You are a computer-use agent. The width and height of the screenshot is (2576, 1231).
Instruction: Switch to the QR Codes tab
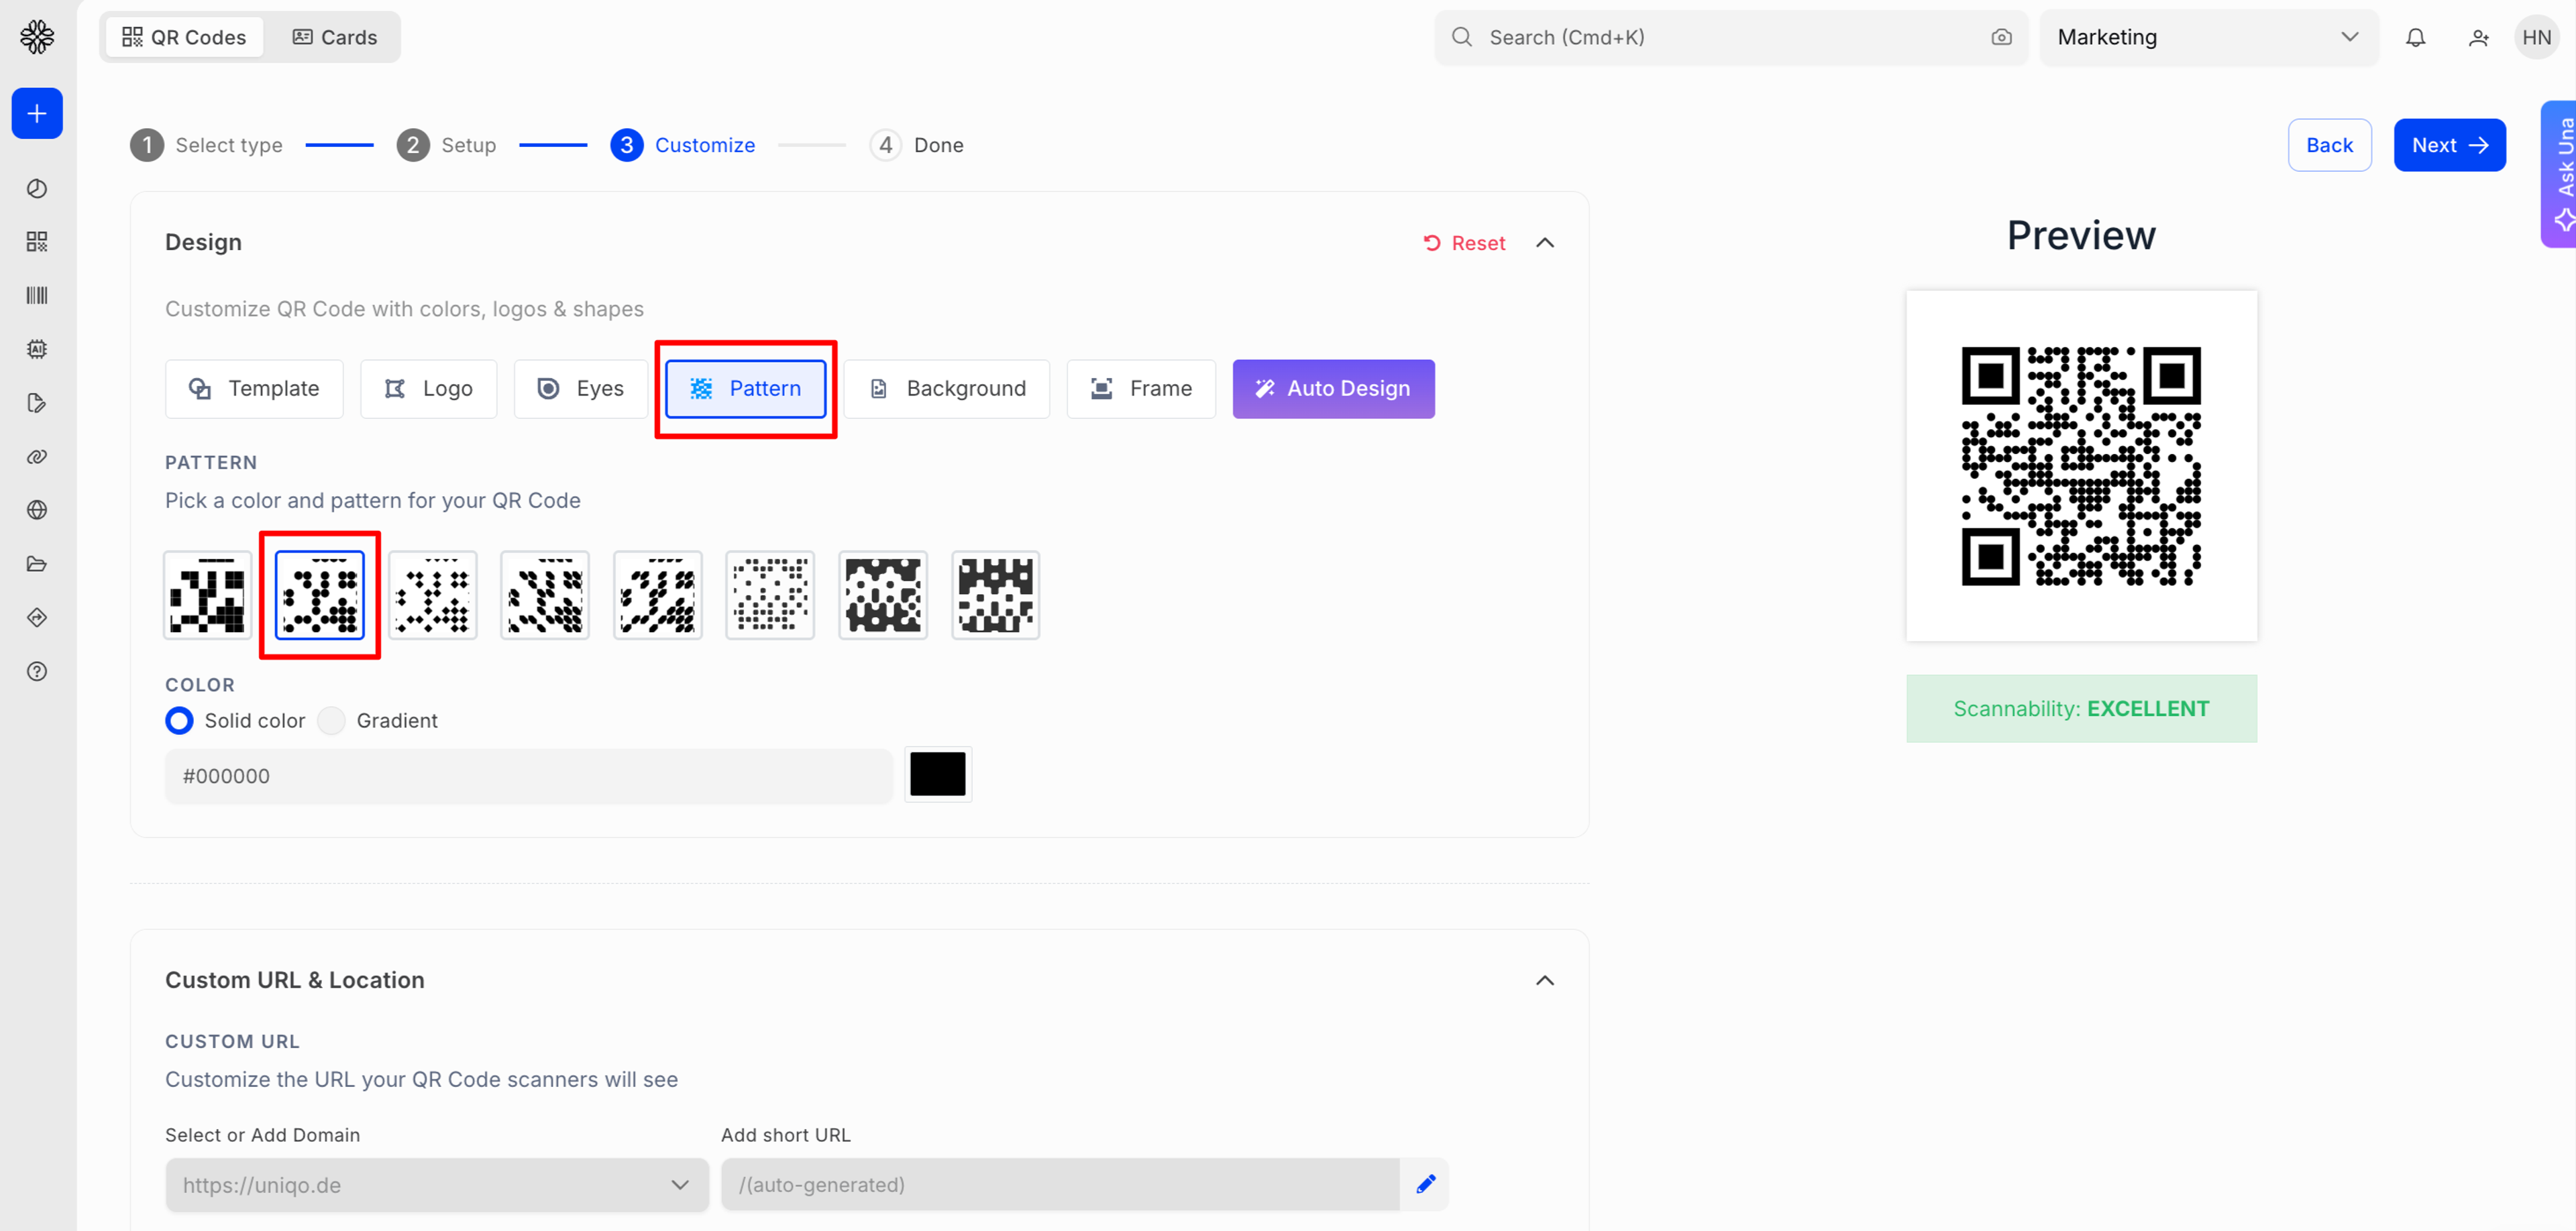184,37
